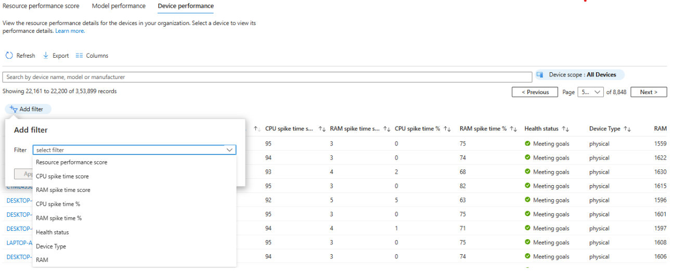Open the Columns chooser

click(x=92, y=56)
